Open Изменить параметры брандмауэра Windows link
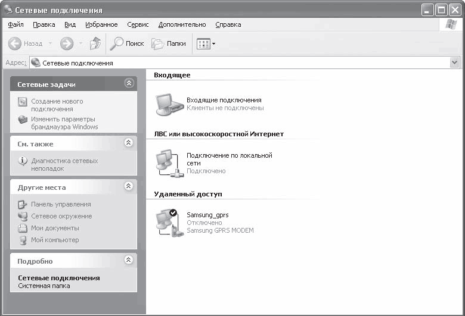Screen dimensions: 465x316 (x=64, y=123)
